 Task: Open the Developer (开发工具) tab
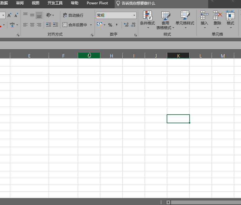click(x=55, y=3)
